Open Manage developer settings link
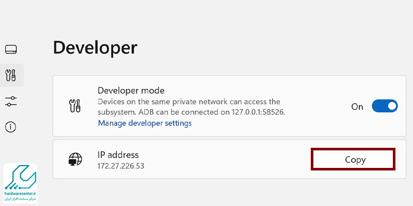Screen dimensions: 413x206 click(145, 123)
